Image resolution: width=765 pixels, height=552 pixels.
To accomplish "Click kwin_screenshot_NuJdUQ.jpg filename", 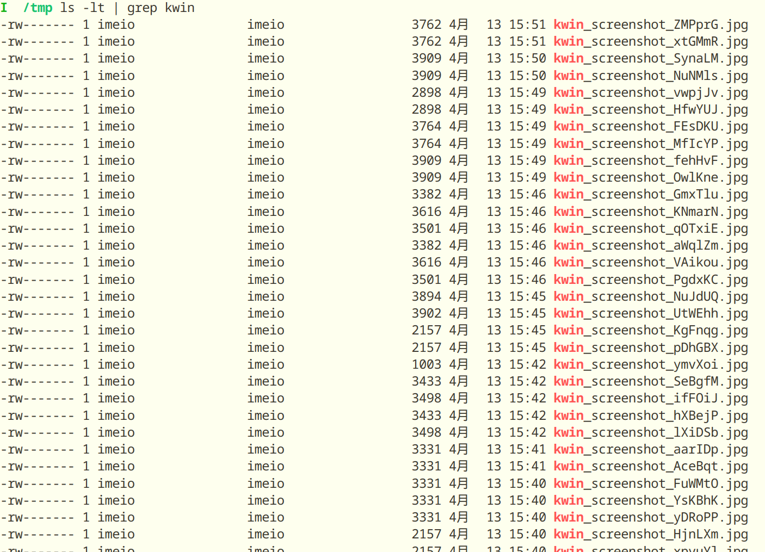I will [651, 297].
